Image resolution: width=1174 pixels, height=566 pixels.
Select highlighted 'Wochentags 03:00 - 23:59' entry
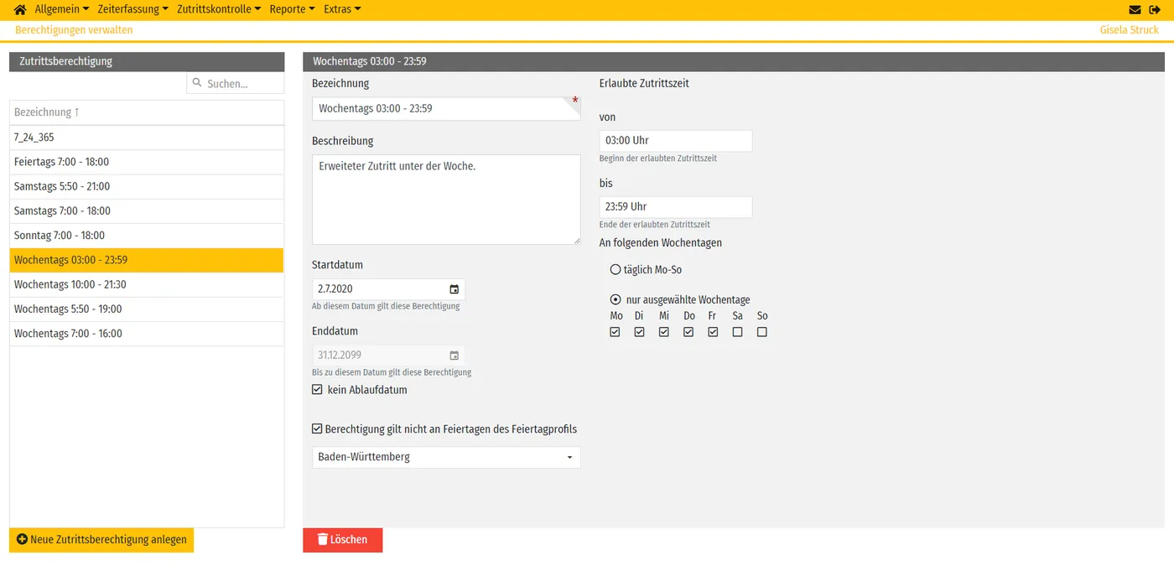click(147, 260)
